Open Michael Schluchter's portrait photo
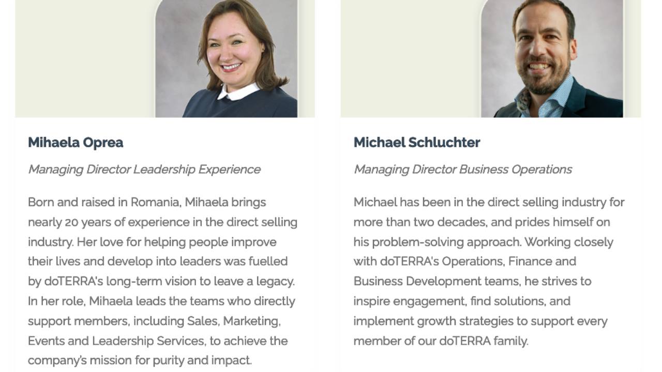The image size is (662, 372). coord(552,58)
